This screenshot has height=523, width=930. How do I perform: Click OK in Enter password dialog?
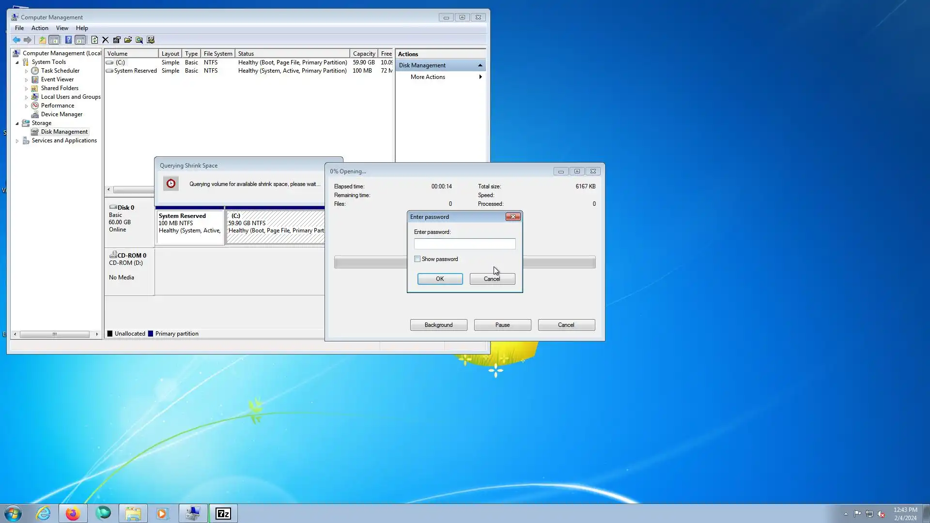click(440, 279)
